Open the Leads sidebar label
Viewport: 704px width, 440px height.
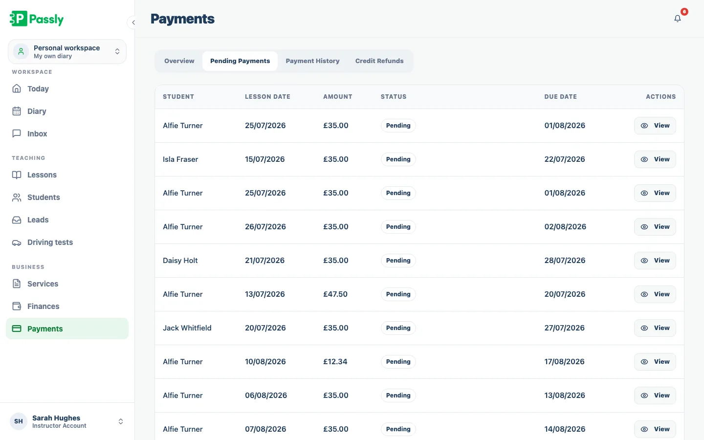[x=38, y=220]
